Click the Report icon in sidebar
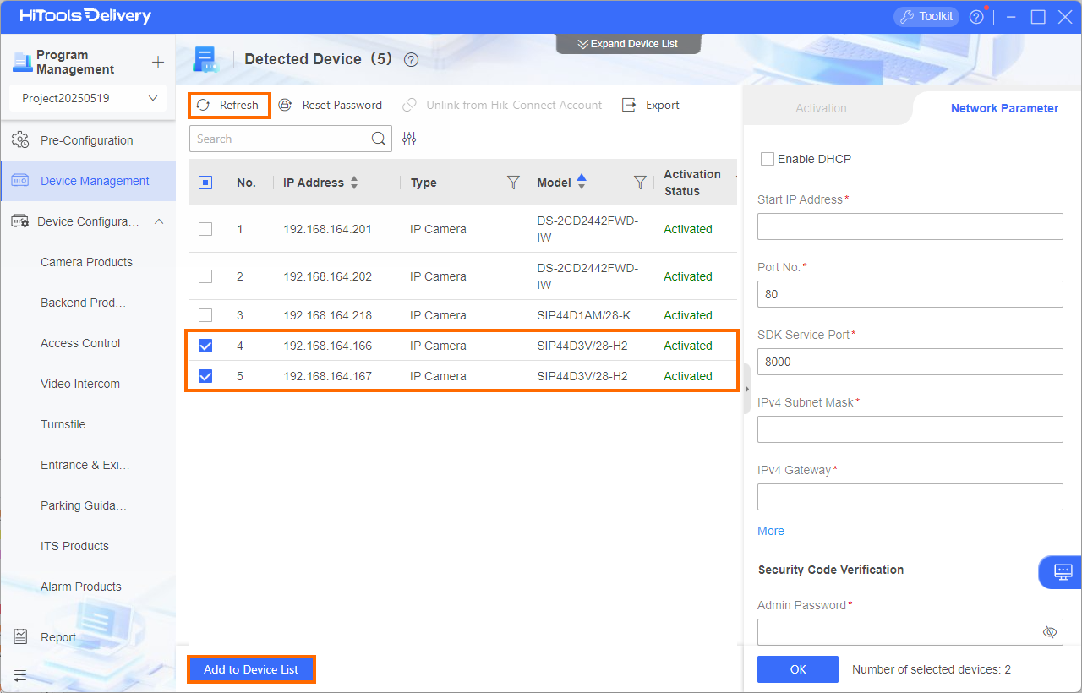The width and height of the screenshot is (1082, 693). point(21,637)
